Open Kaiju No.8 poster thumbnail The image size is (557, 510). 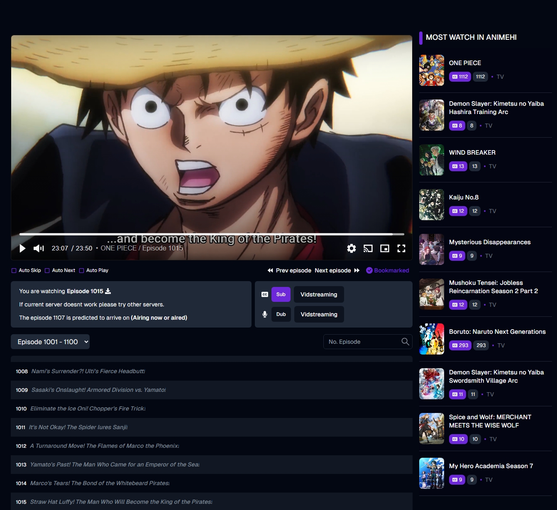[x=432, y=204]
